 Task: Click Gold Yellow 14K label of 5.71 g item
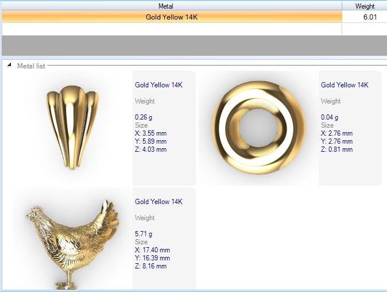pos(158,202)
